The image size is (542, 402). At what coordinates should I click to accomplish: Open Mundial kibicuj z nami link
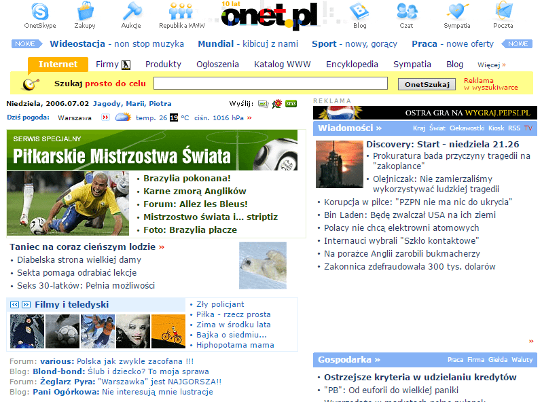248,44
